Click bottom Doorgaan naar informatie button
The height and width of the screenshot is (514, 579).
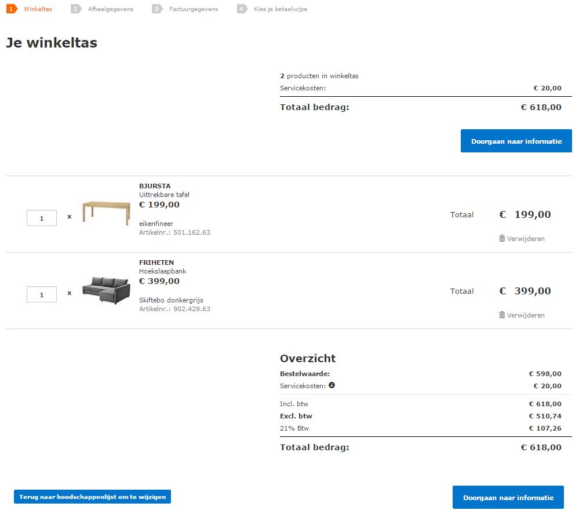(x=508, y=497)
